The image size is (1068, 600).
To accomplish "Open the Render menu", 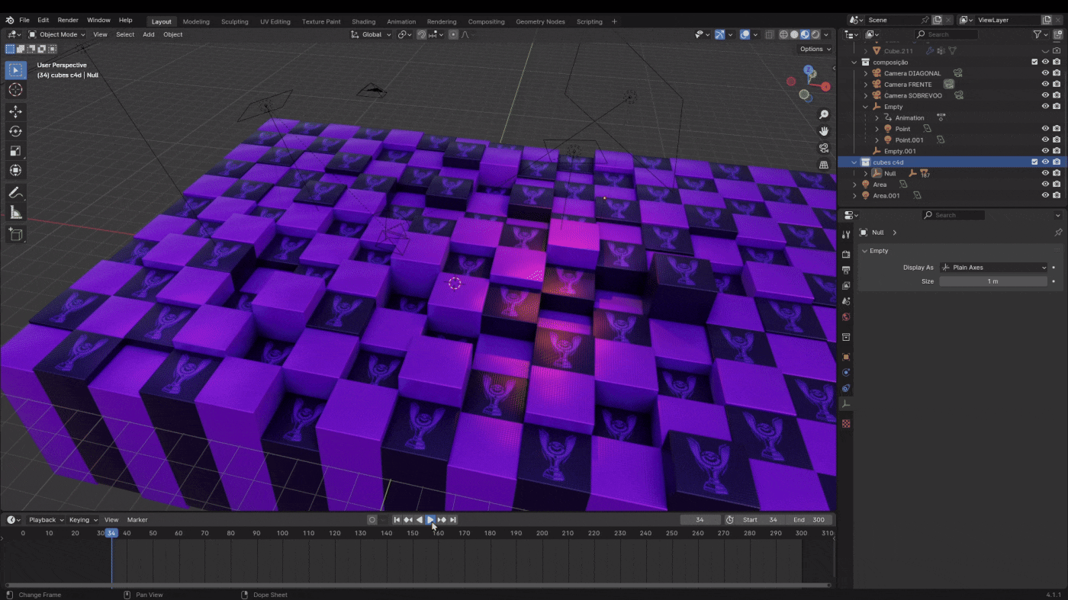I will (68, 20).
